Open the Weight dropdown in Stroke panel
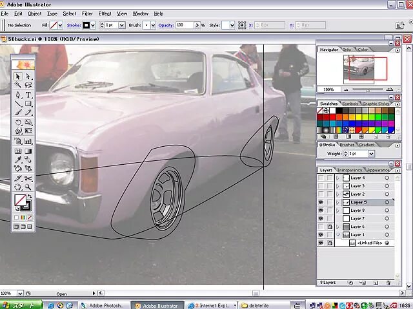Image resolution: width=413 pixels, height=309 pixels. (371, 154)
